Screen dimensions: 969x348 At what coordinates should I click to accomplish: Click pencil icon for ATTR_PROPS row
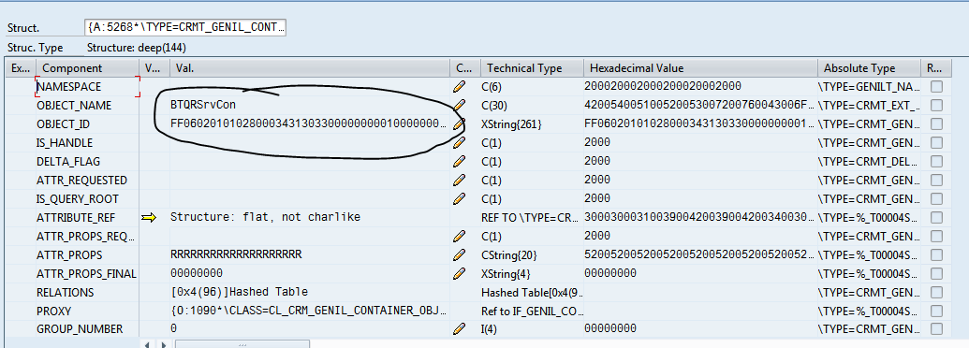coord(459,254)
